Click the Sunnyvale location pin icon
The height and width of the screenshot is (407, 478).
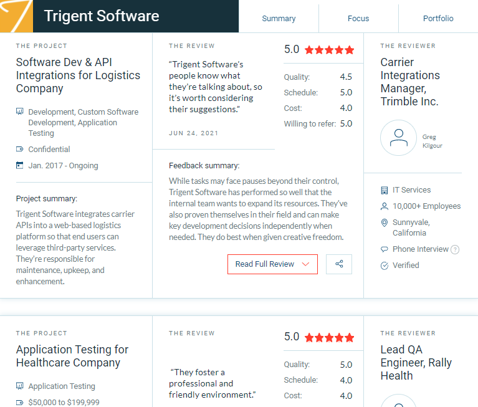(385, 223)
